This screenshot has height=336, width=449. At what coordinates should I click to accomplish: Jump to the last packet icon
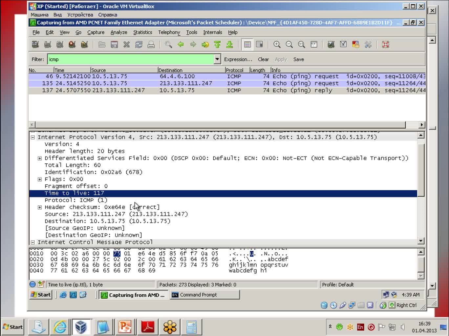pos(230,45)
